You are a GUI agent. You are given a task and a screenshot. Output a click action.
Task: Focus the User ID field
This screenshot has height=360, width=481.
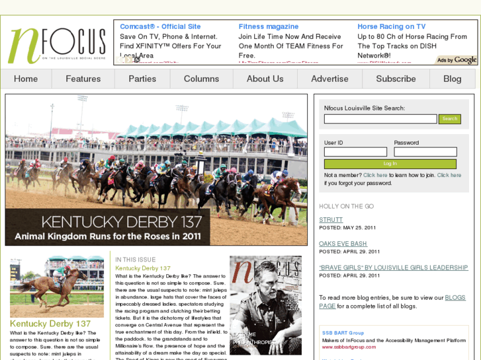[x=355, y=152]
